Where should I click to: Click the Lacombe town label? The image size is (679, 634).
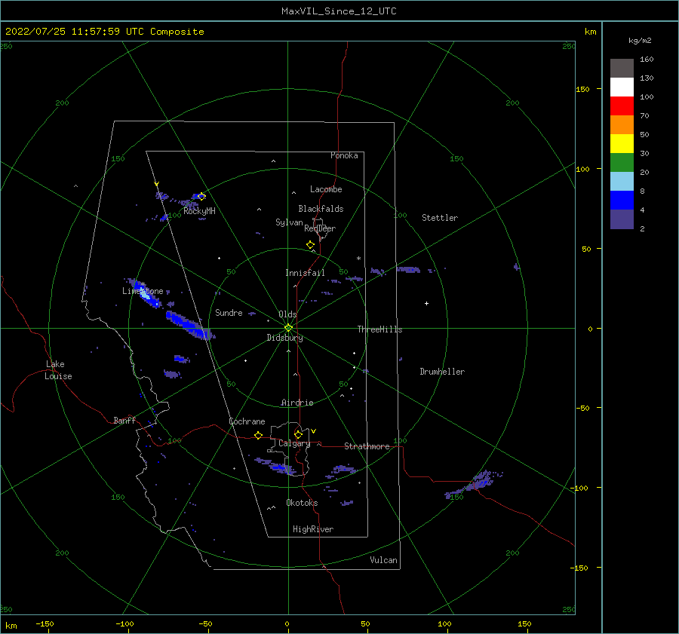pos(326,189)
